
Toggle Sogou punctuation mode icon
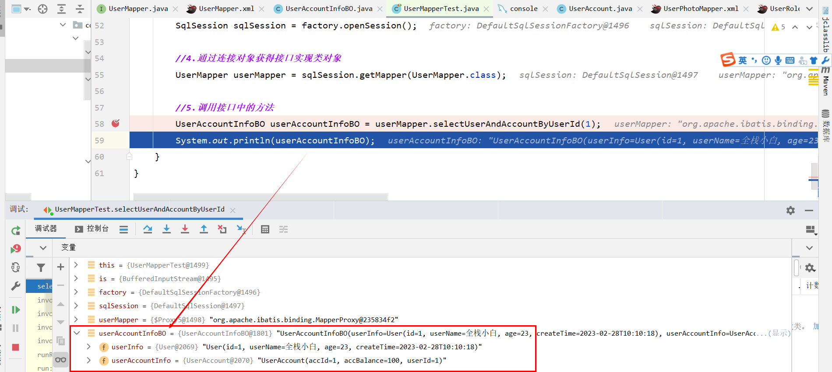coord(754,60)
